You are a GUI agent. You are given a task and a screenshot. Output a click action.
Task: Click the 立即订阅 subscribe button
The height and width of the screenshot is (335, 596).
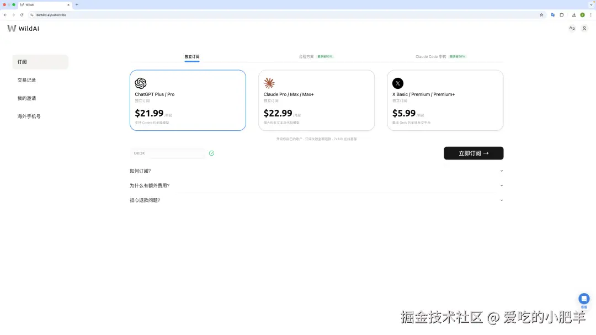click(473, 153)
